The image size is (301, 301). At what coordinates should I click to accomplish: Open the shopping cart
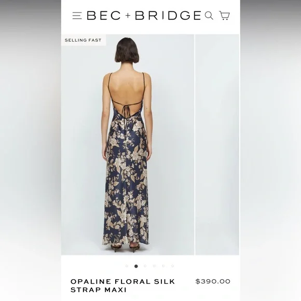tap(224, 16)
